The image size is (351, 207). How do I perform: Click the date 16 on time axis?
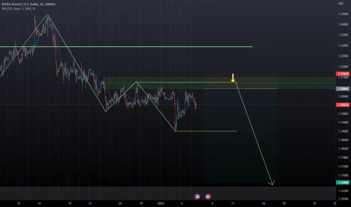click(x=264, y=203)
